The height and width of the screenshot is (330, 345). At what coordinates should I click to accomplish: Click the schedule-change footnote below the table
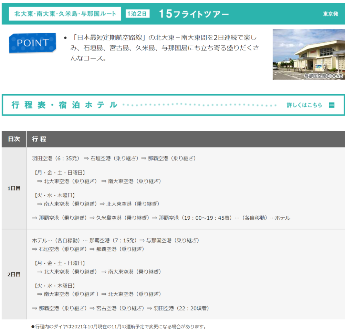pyautogui.click(x=118, y=327)
